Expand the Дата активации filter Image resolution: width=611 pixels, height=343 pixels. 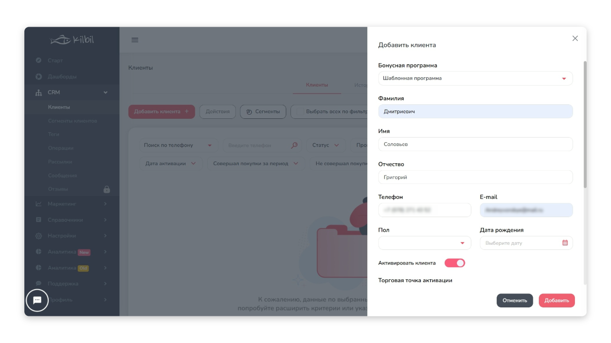click(x=171, y=164)
